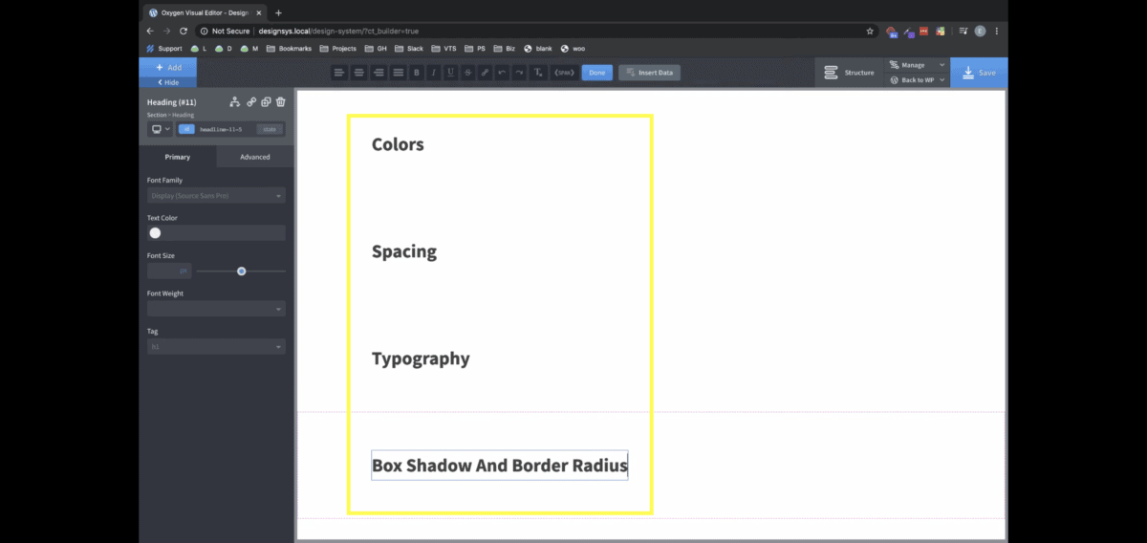Click the redo arrow in text toolbar
The height and width of the screenshot is (543, 1147).
519,73
